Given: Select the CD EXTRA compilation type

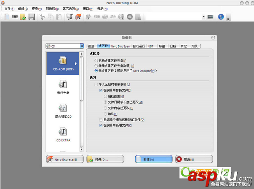Looking at the screenshot, I should pyautogui.click(x=63, y=134).
